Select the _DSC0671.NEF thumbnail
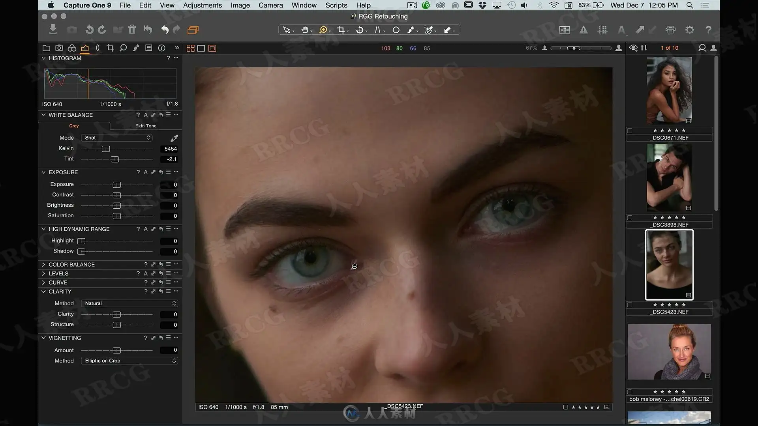 coord(669,91)
